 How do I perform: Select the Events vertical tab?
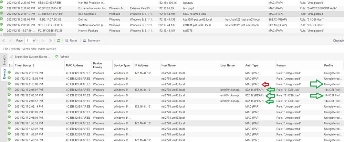click(4, 73)
